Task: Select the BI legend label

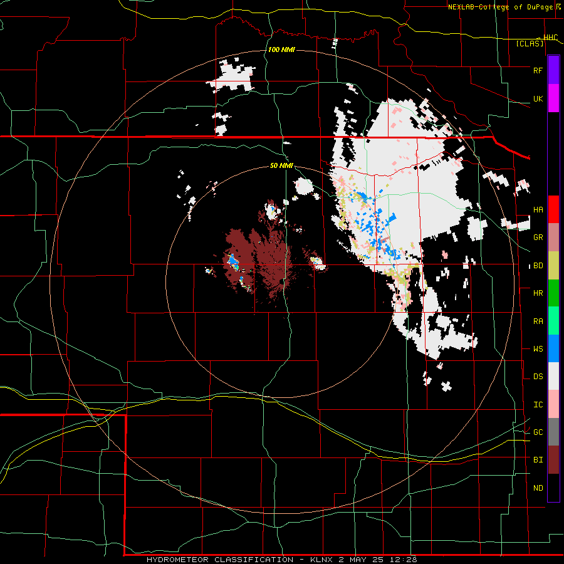Action: click(x=538, y=460)
